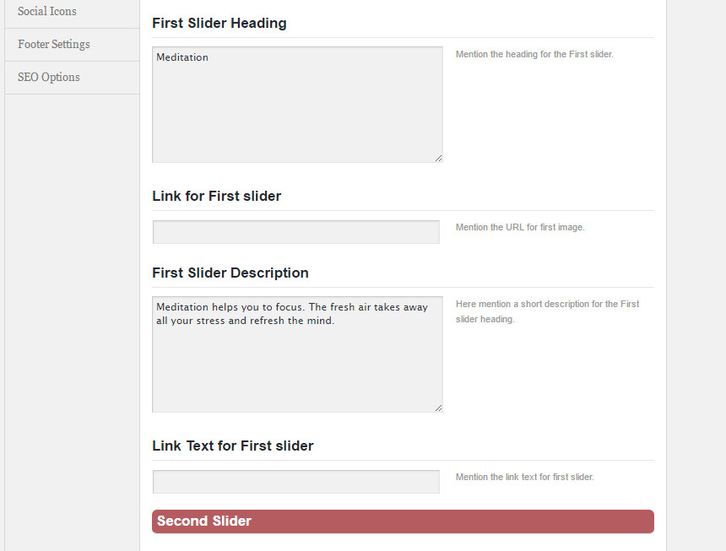The image size is (726, 551).
Task: Open the Social Icons settings tab
Action: pyautogui.click(x=72, y=12)
